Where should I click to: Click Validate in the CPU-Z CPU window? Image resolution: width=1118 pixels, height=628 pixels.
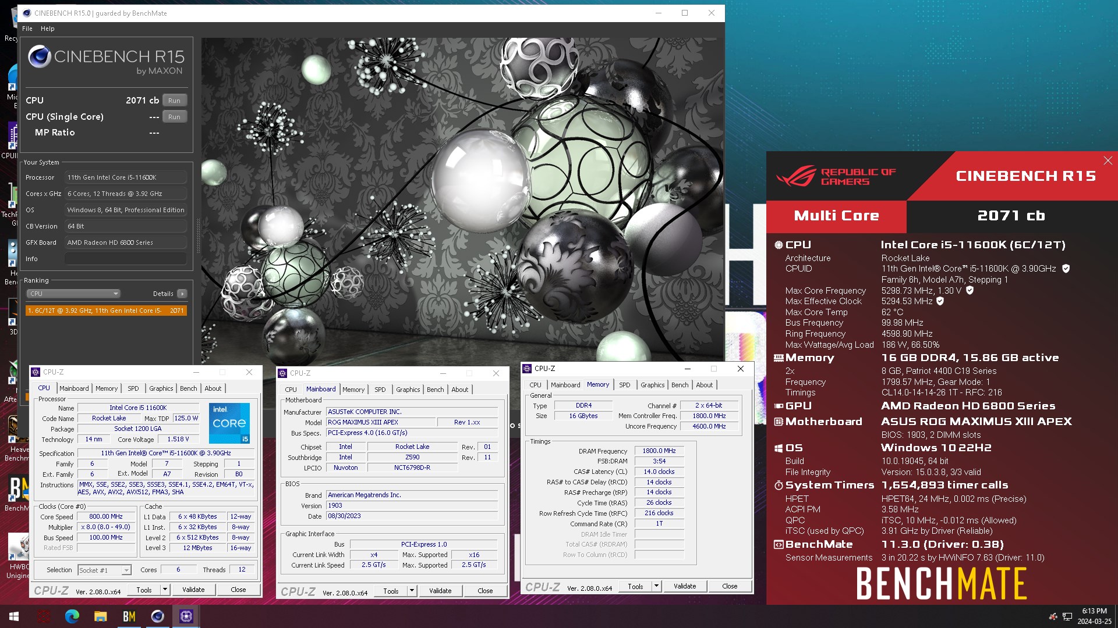[193, 590]
